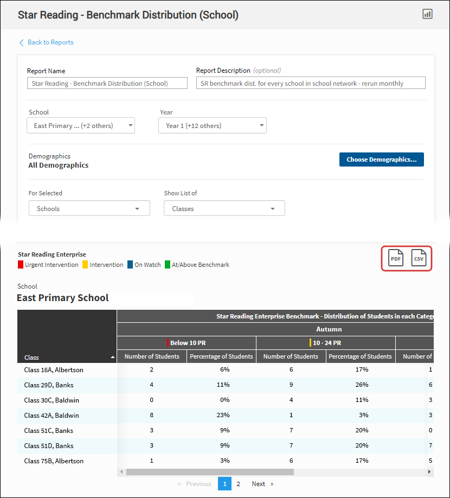Screen dimensions: 450x498
Task: Click the horizontal scrollbar right arrow
Action: click(429, 472)
